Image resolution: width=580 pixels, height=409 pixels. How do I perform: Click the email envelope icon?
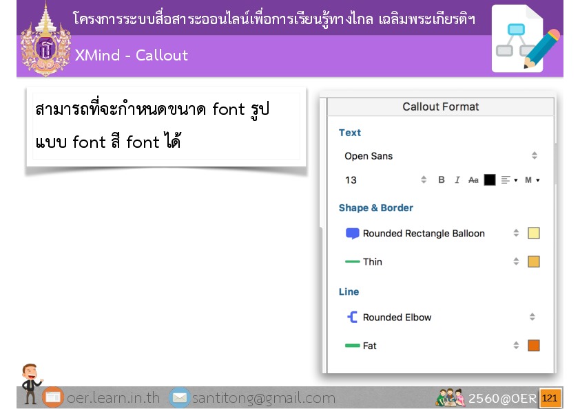[179, 398]
